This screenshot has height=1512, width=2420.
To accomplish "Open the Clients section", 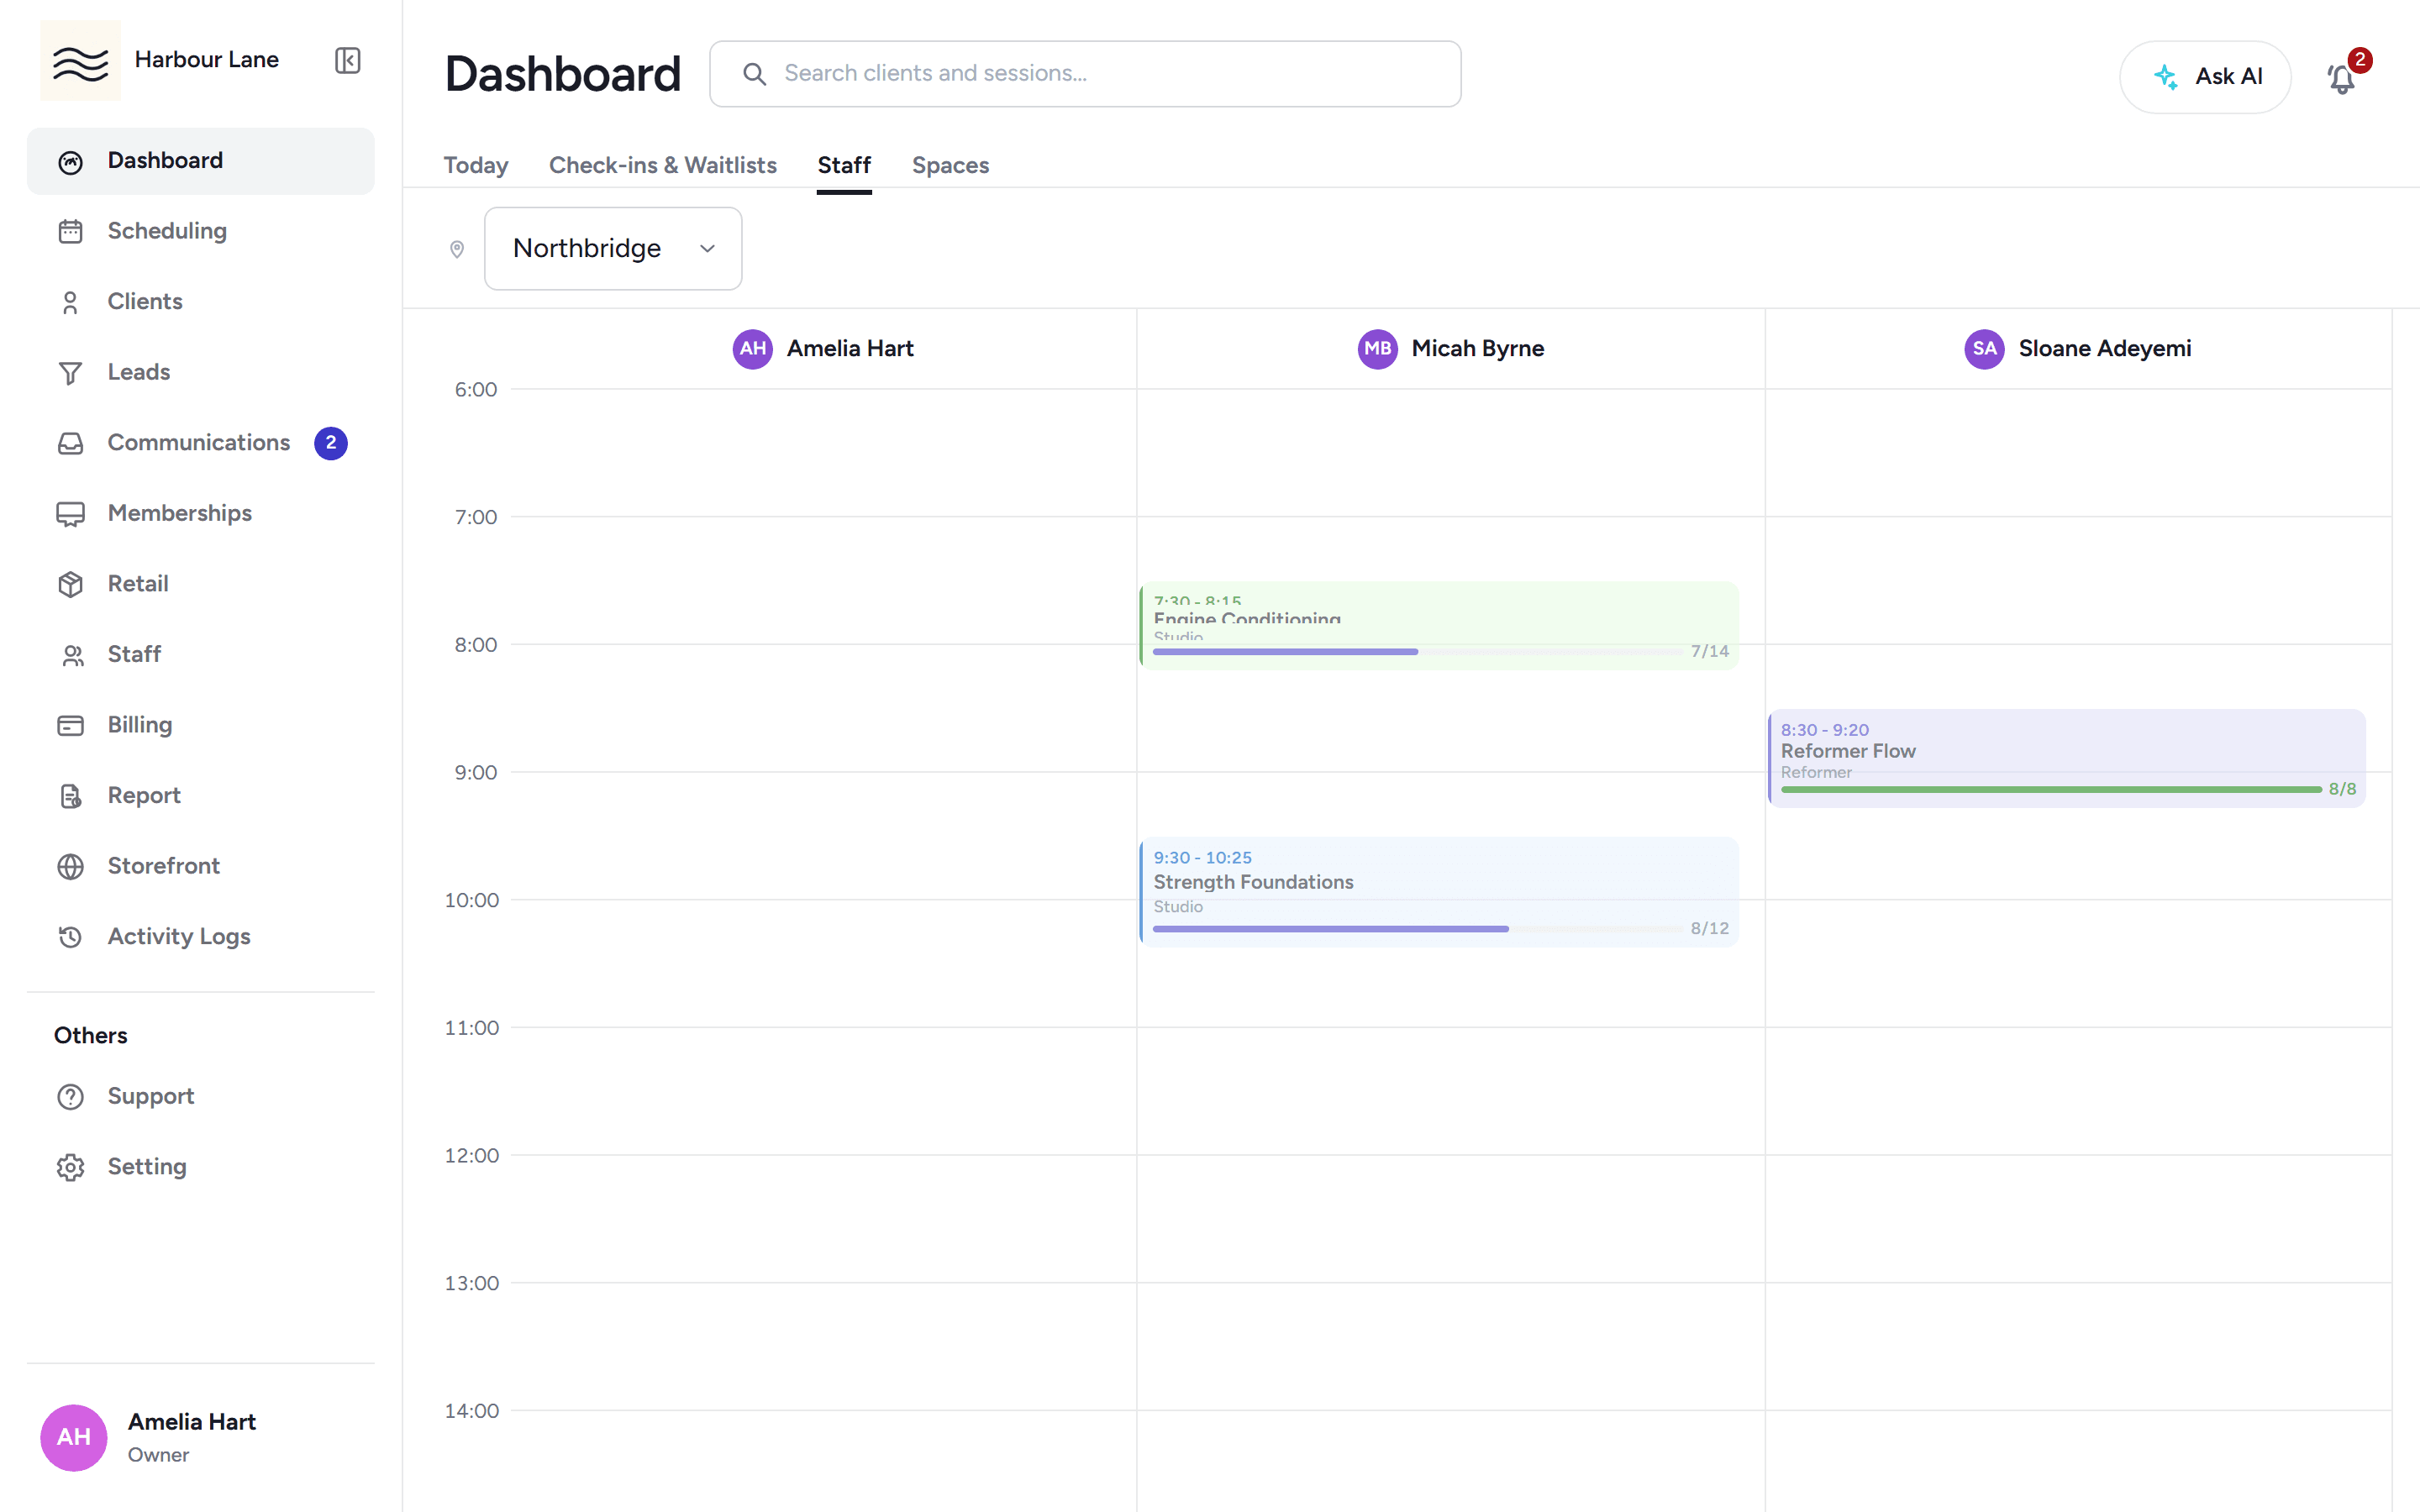I will (200, 302).
